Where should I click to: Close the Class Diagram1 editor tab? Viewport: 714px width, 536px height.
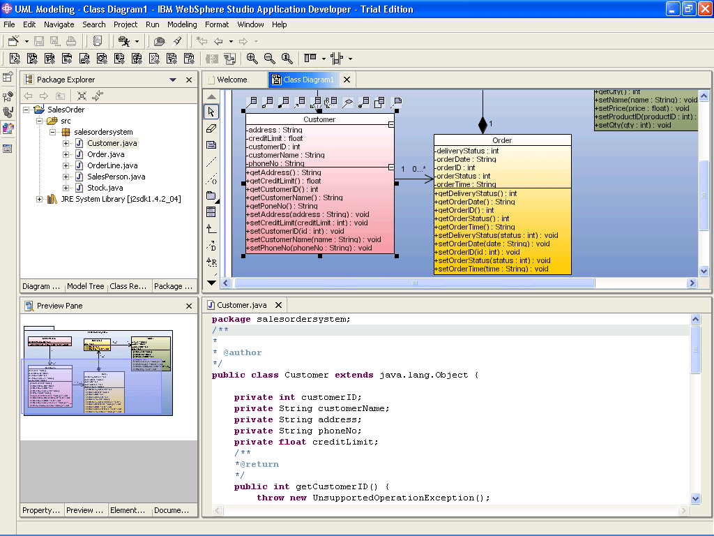[347, 80]
